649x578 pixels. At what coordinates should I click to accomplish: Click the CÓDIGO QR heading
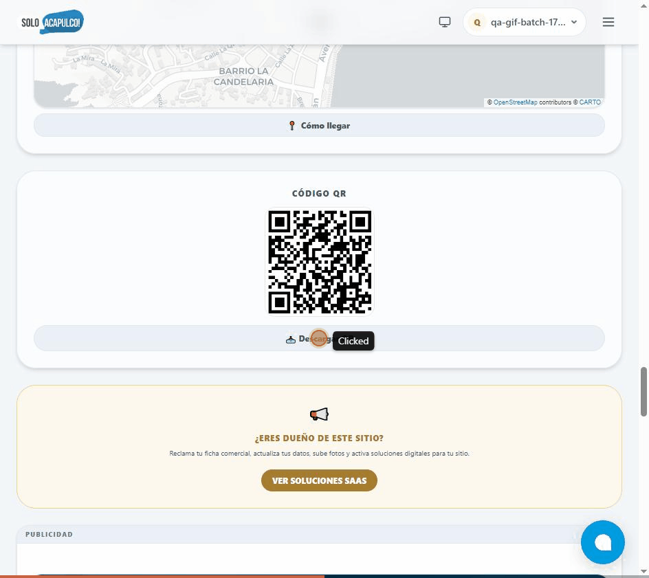(319, 194)
